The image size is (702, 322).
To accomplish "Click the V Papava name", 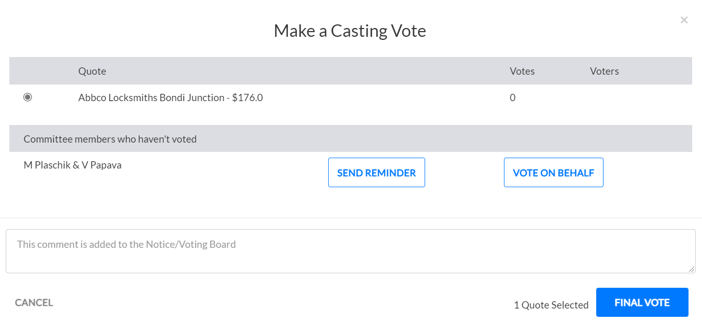I will pos(102,165).
